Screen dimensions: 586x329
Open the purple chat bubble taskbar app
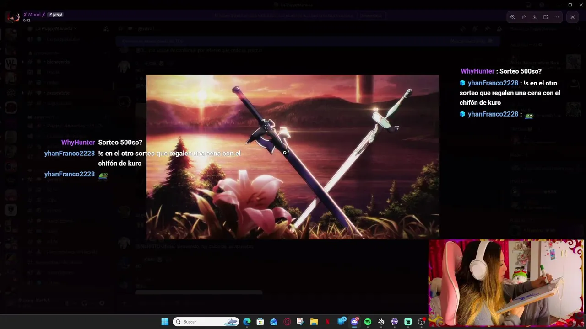[x=395, y=322]
